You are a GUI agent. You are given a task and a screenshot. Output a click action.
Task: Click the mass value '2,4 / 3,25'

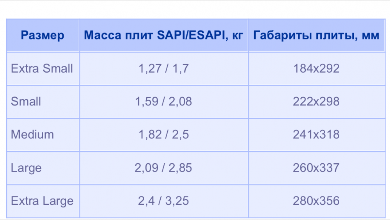[x=163, y=201]
